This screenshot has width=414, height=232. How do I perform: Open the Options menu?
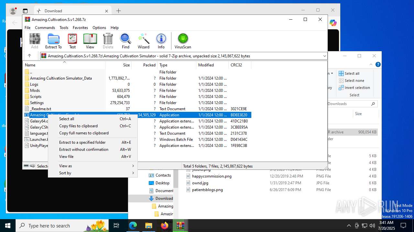point(99,28)
